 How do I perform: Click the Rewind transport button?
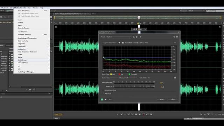132,114
